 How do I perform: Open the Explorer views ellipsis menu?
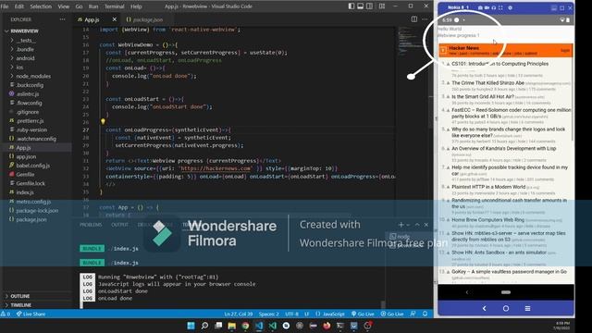pos(62,19)
